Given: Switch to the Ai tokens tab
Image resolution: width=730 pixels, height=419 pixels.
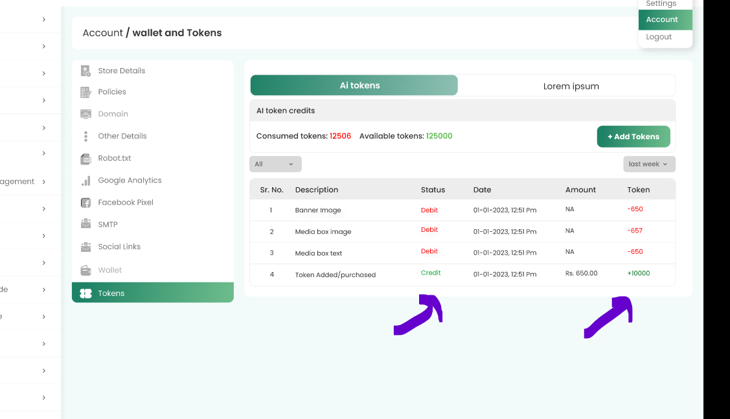Looking at the screenshot, I should [x=354, y=85].
